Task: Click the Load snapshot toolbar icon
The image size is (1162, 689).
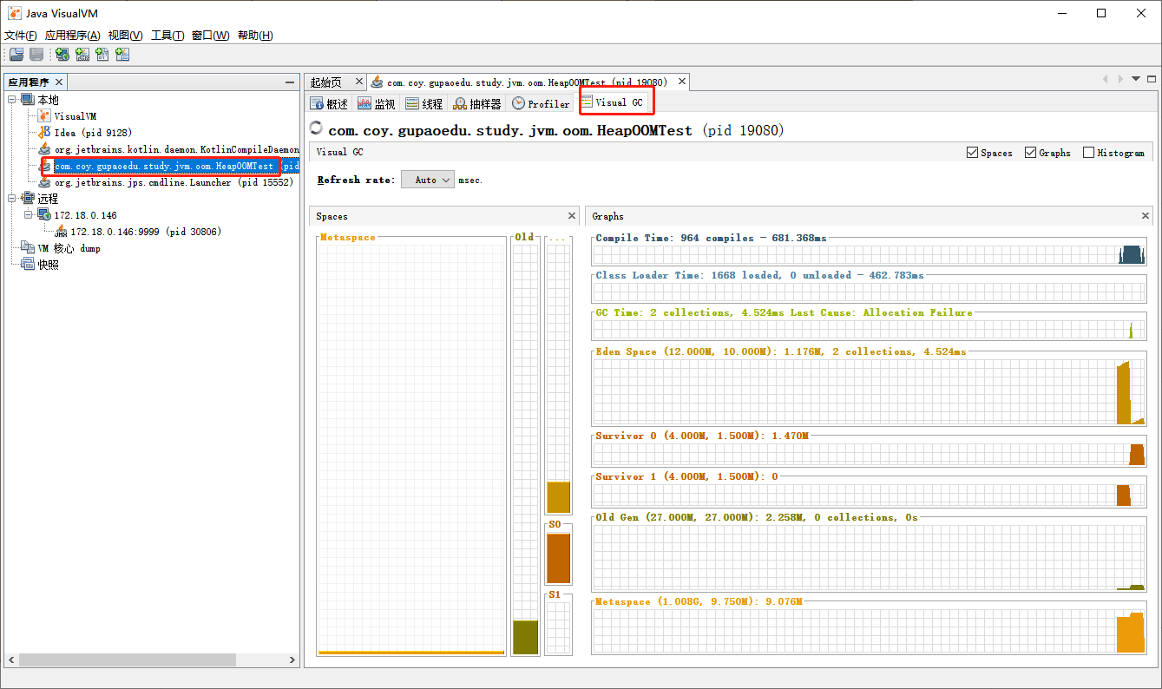Action: point(16,55)
